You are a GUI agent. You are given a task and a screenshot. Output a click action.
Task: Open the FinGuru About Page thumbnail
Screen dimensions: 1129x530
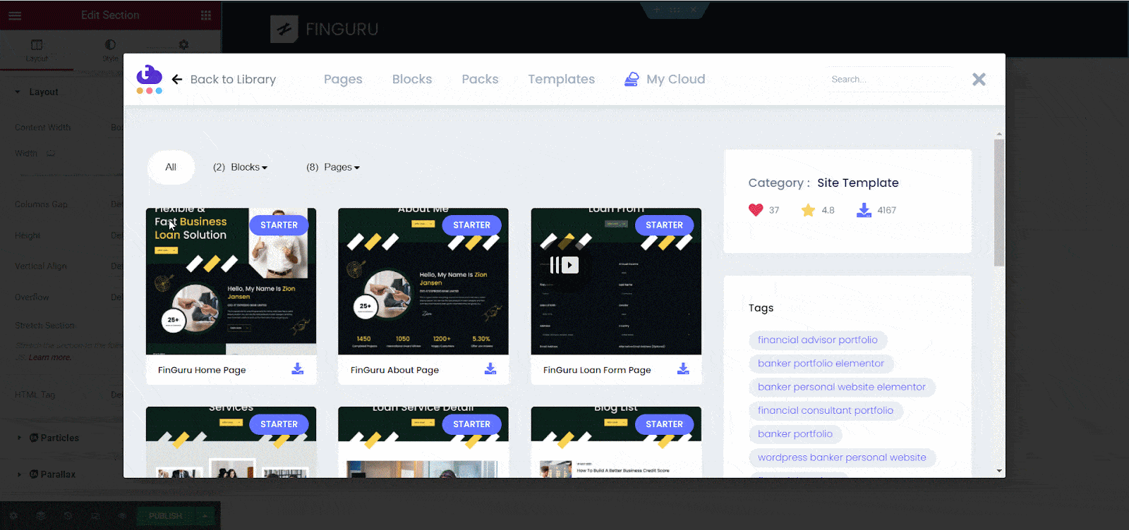pyautogui.click(x=423, y=281)
